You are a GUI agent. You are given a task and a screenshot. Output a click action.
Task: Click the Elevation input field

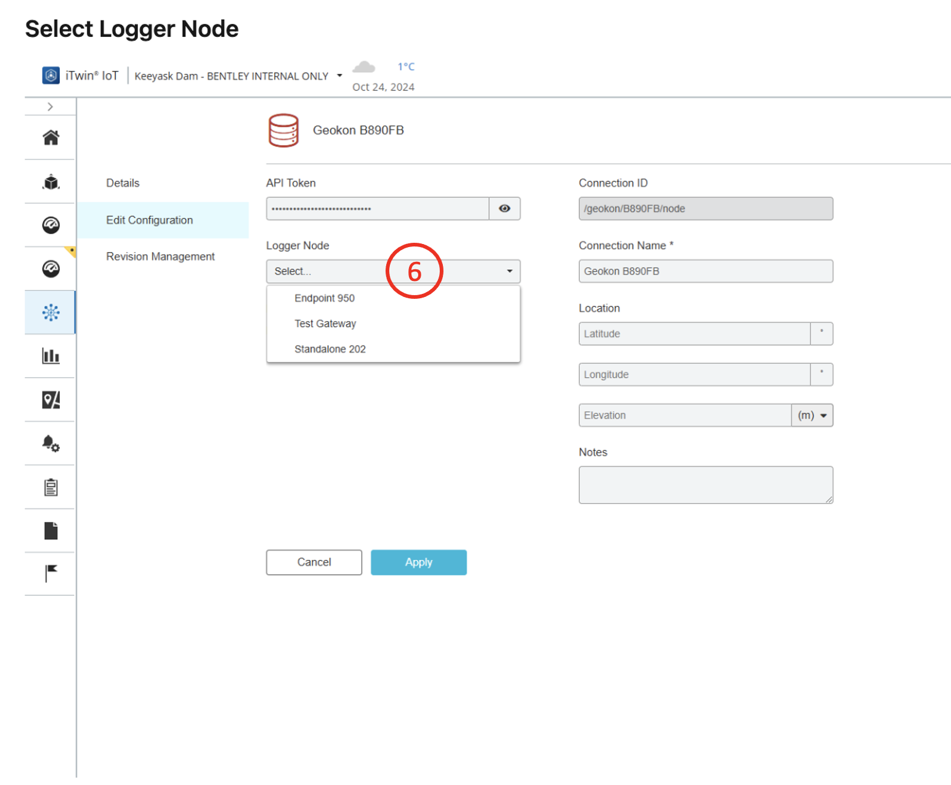tap(685, 415)
